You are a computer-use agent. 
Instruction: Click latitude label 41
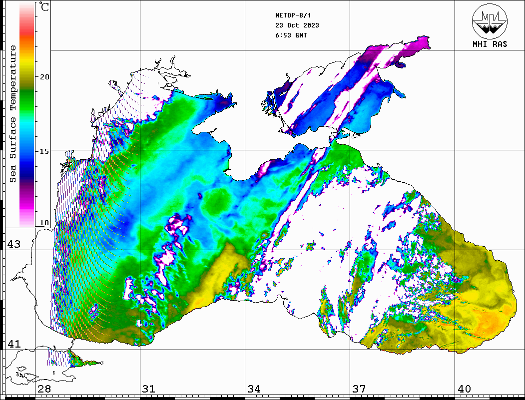tap(13, 344)
